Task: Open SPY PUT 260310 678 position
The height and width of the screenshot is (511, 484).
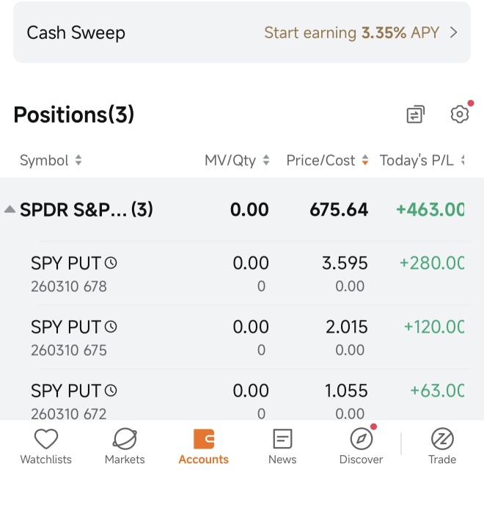Action: click(x=242, y=273)
